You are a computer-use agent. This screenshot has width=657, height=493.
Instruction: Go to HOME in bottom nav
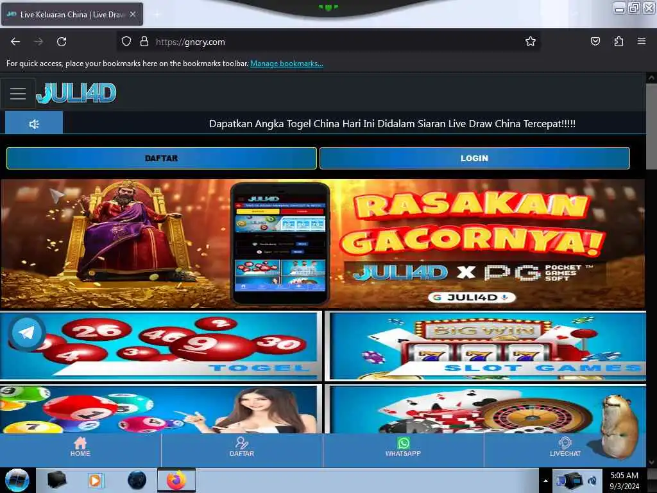(x=80, y=447)
